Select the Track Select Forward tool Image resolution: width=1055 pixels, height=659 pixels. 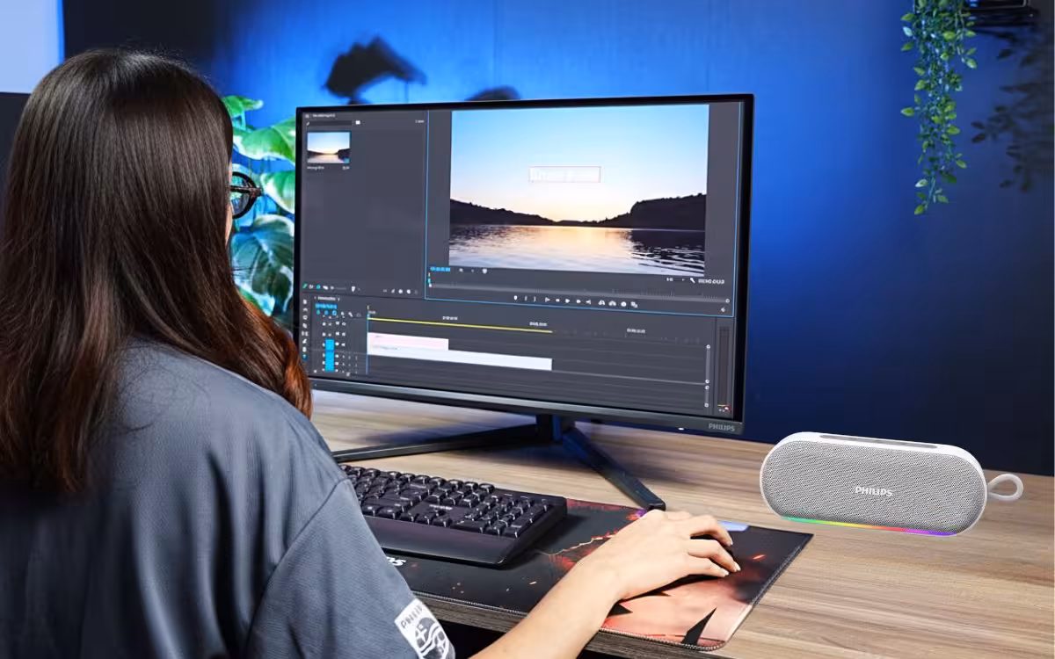point(305,310)
